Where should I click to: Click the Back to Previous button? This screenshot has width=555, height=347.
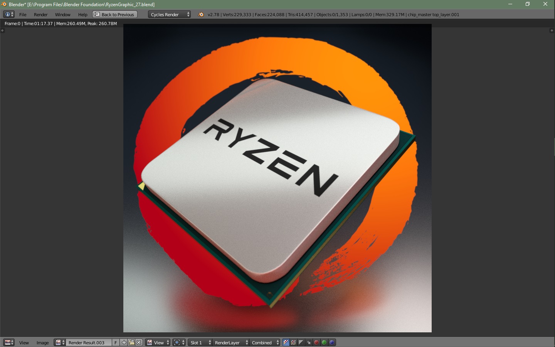115,14
